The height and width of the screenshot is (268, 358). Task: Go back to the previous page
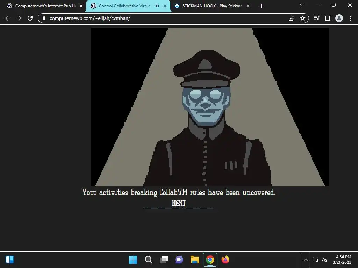8,18
